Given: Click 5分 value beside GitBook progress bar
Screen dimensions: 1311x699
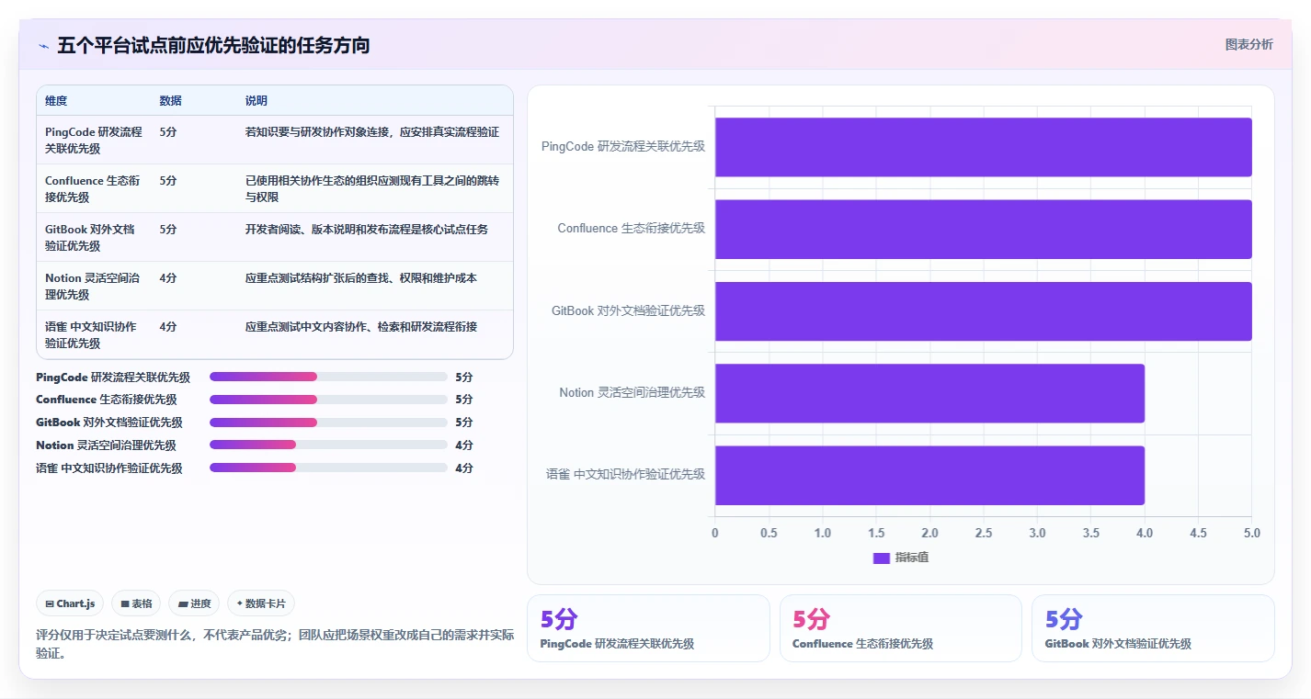Looking at the screenshot, I should pos(464,423).
